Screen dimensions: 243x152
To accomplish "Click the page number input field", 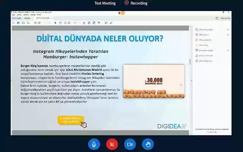I will pos(44,23).
